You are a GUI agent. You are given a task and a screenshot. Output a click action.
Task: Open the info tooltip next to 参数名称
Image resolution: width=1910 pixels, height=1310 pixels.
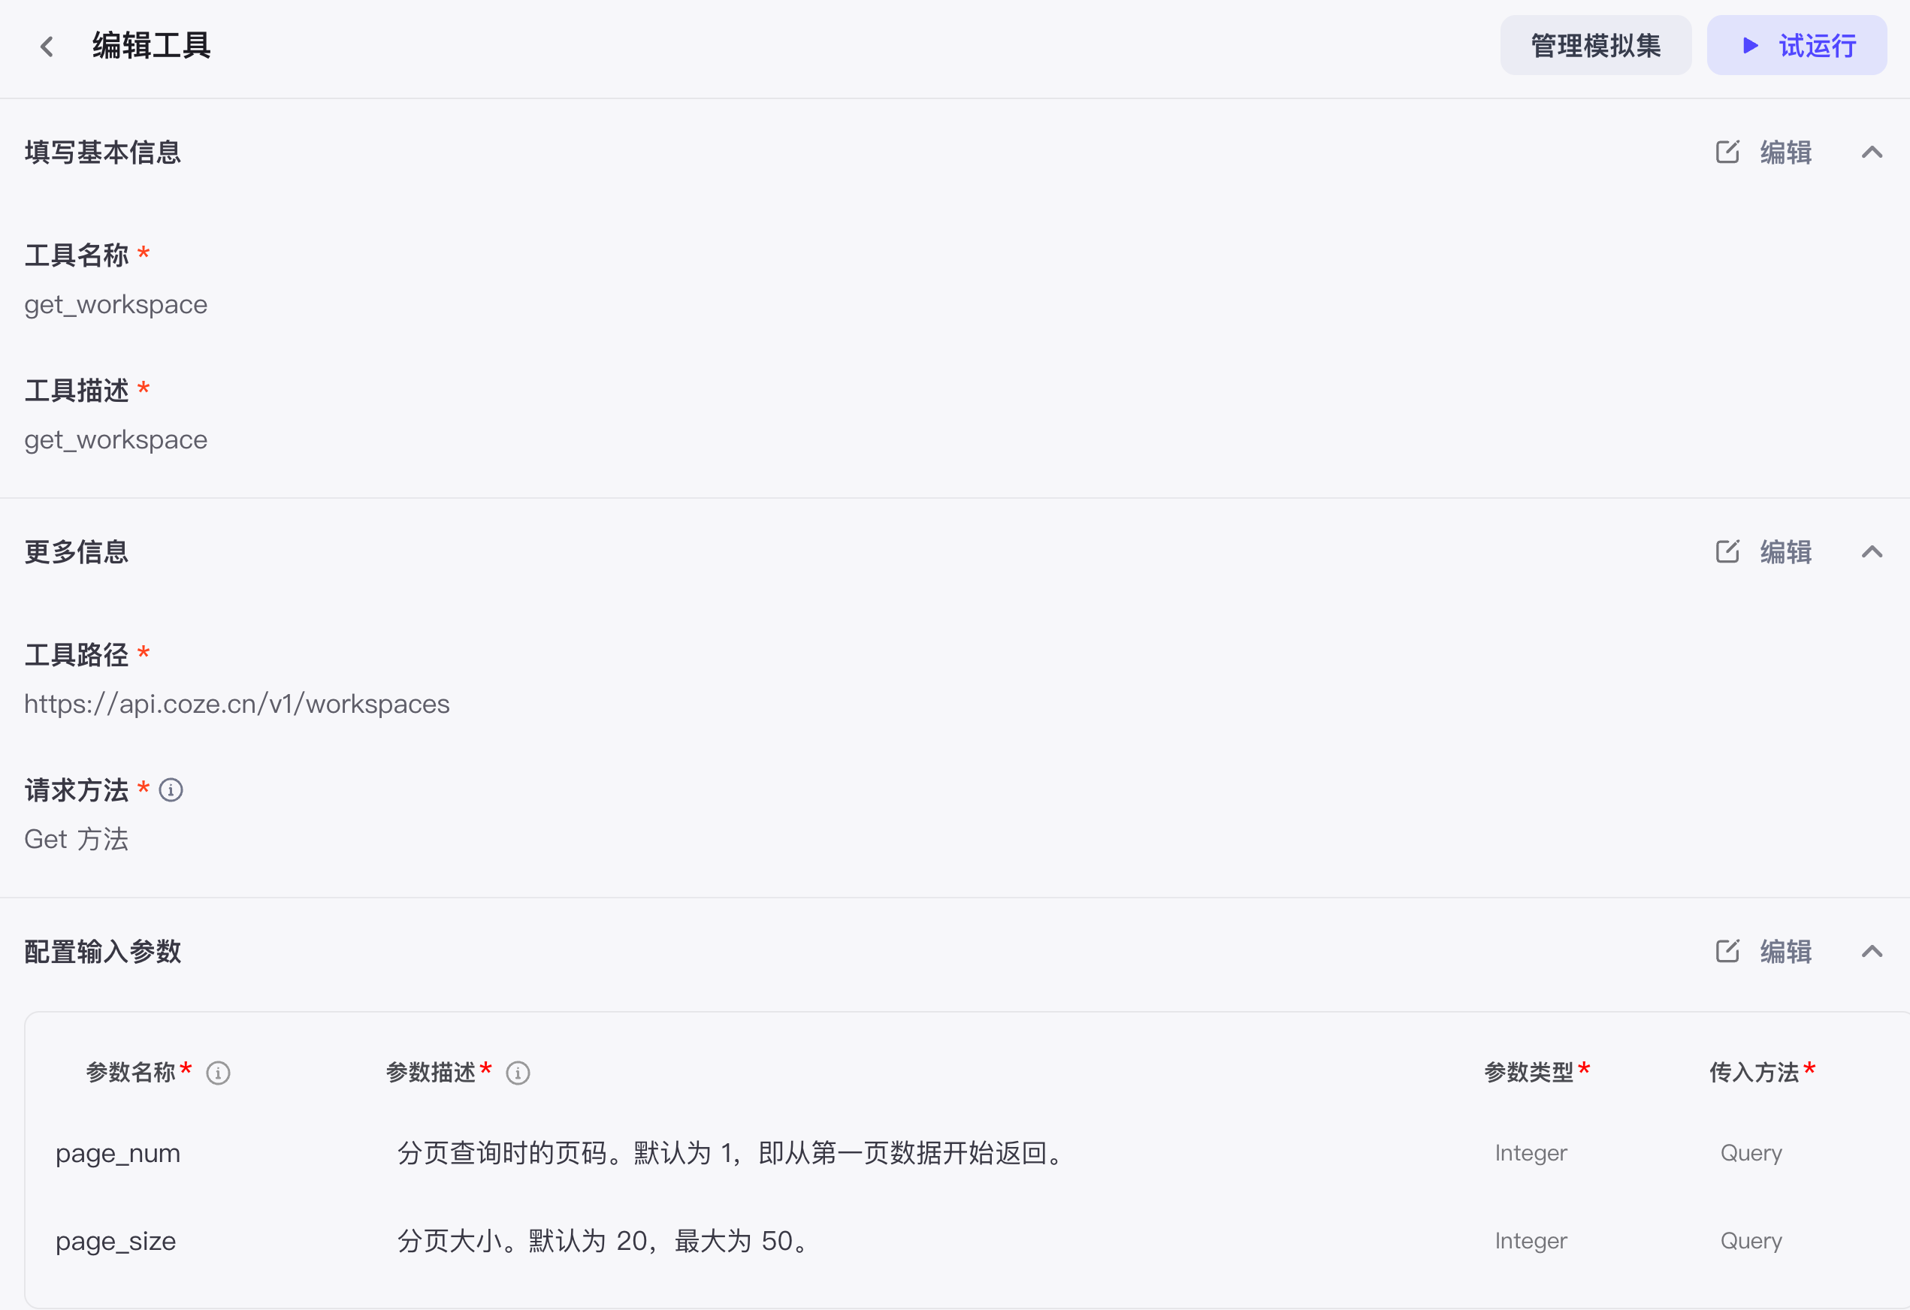(218, 1073)
